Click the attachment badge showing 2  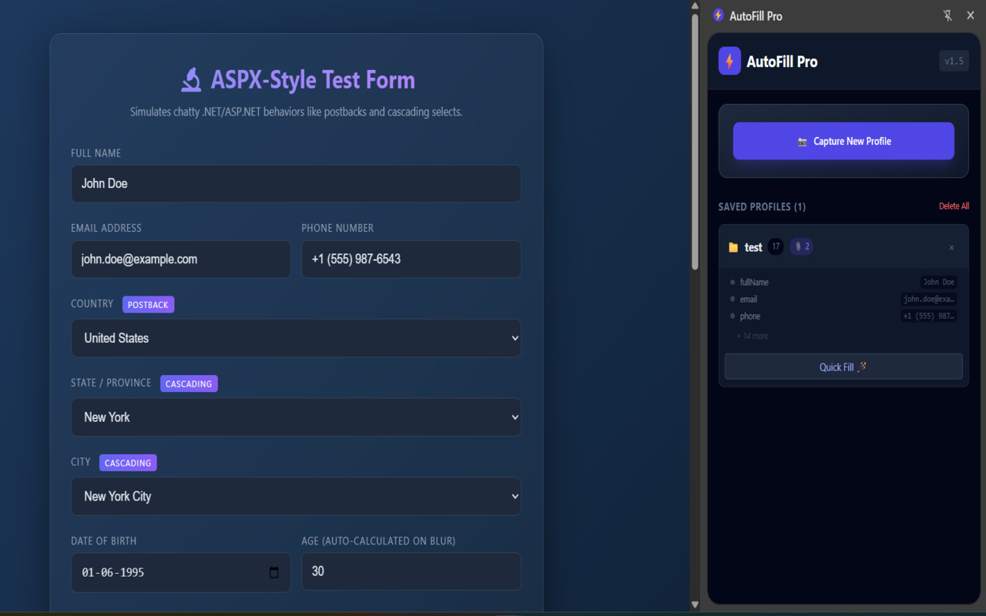[x=801, y=246]
